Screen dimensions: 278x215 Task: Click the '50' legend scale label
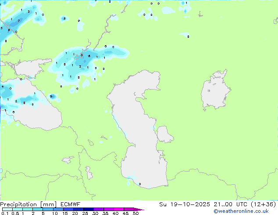point(135,213)
